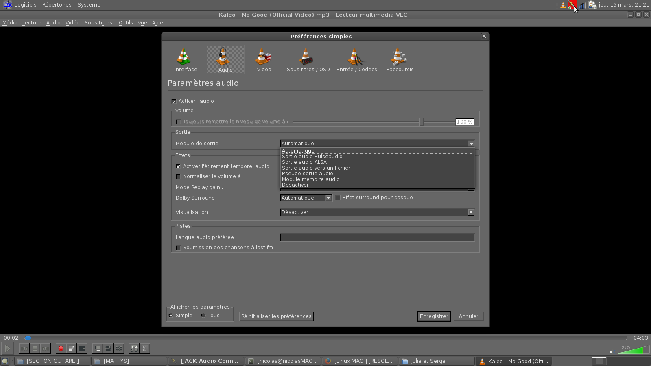Screen dimensions: 651x366
Task: Select Pseudo-sortie audio option
Action: pyautogui.click(x=378, y=174)
